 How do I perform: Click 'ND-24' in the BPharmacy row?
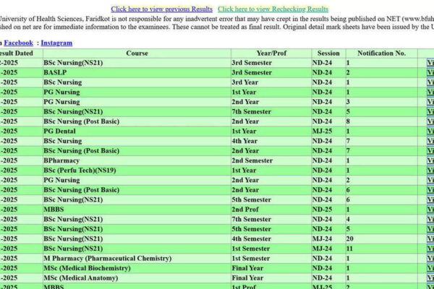(x=328, y=160)
